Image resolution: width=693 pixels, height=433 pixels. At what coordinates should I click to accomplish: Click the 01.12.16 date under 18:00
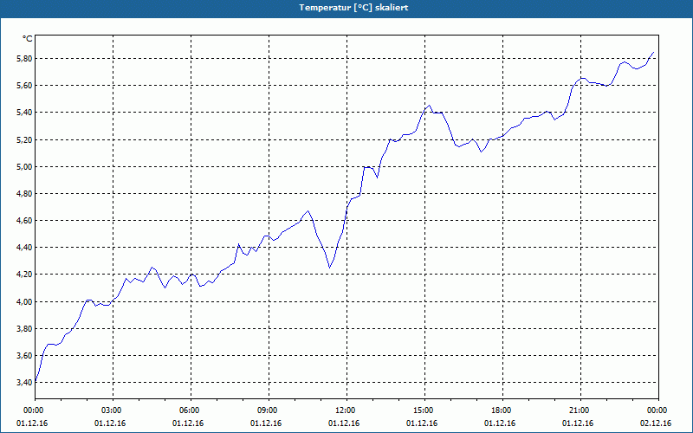[x=500, y=423]
